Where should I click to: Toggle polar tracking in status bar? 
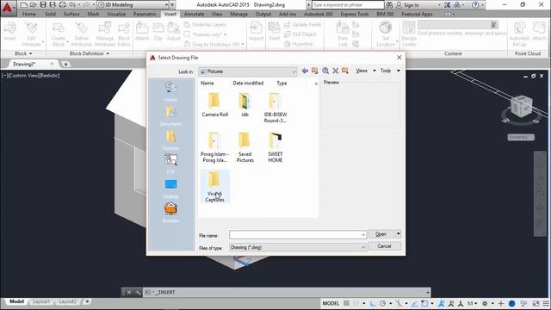click(382, 303)
